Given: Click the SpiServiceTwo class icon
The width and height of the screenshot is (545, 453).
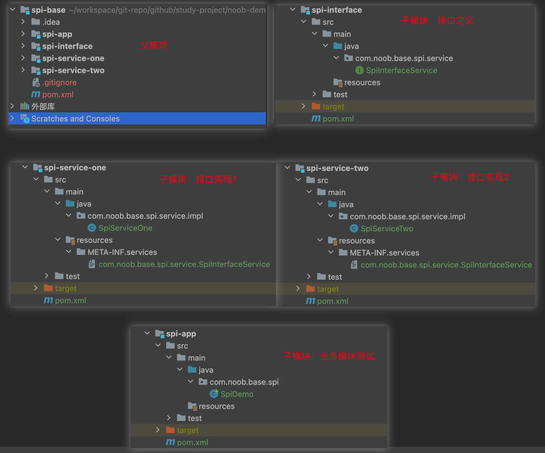Looking at the screenshot, I should tap(354, 229).
